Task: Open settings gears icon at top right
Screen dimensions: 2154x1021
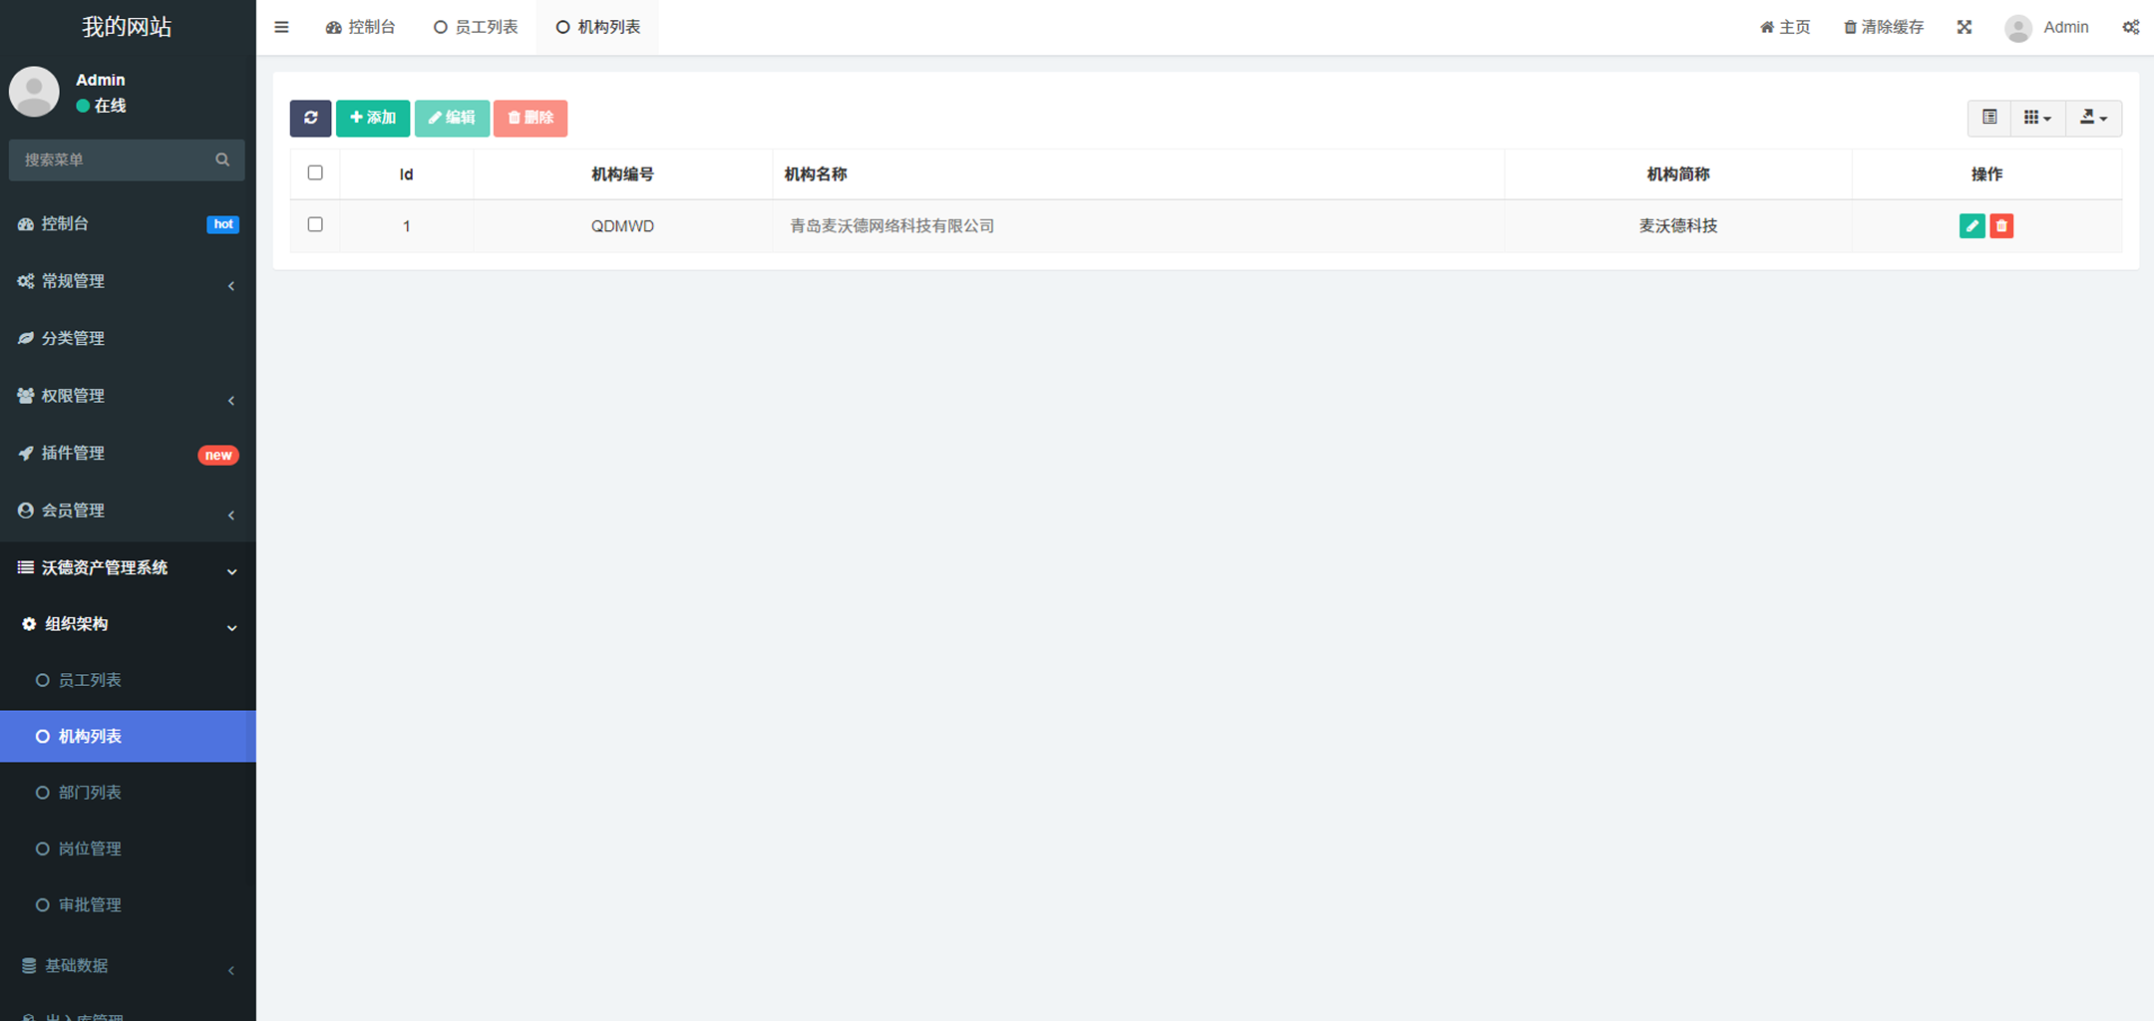Action: point(2130,27)
